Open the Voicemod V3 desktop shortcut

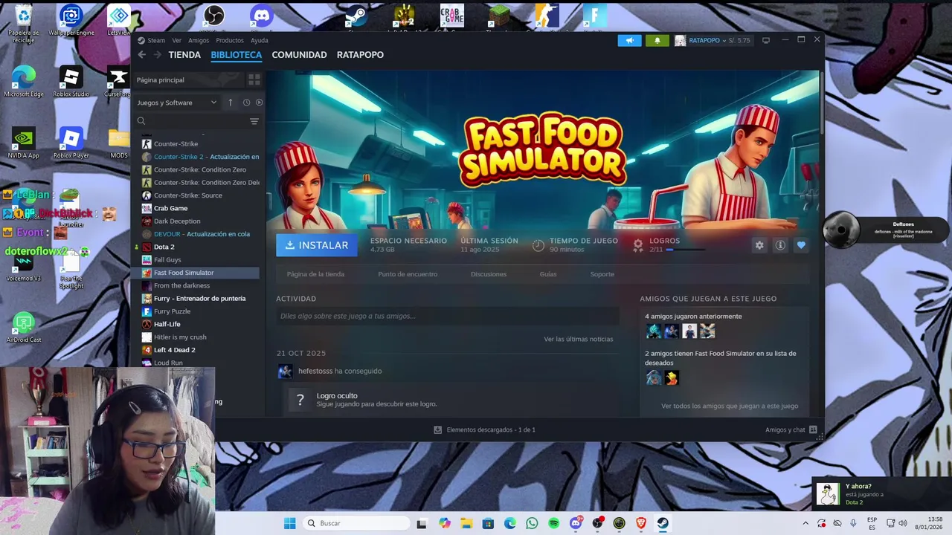23,267
